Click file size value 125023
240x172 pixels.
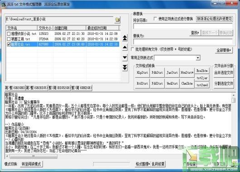point(43,33)
